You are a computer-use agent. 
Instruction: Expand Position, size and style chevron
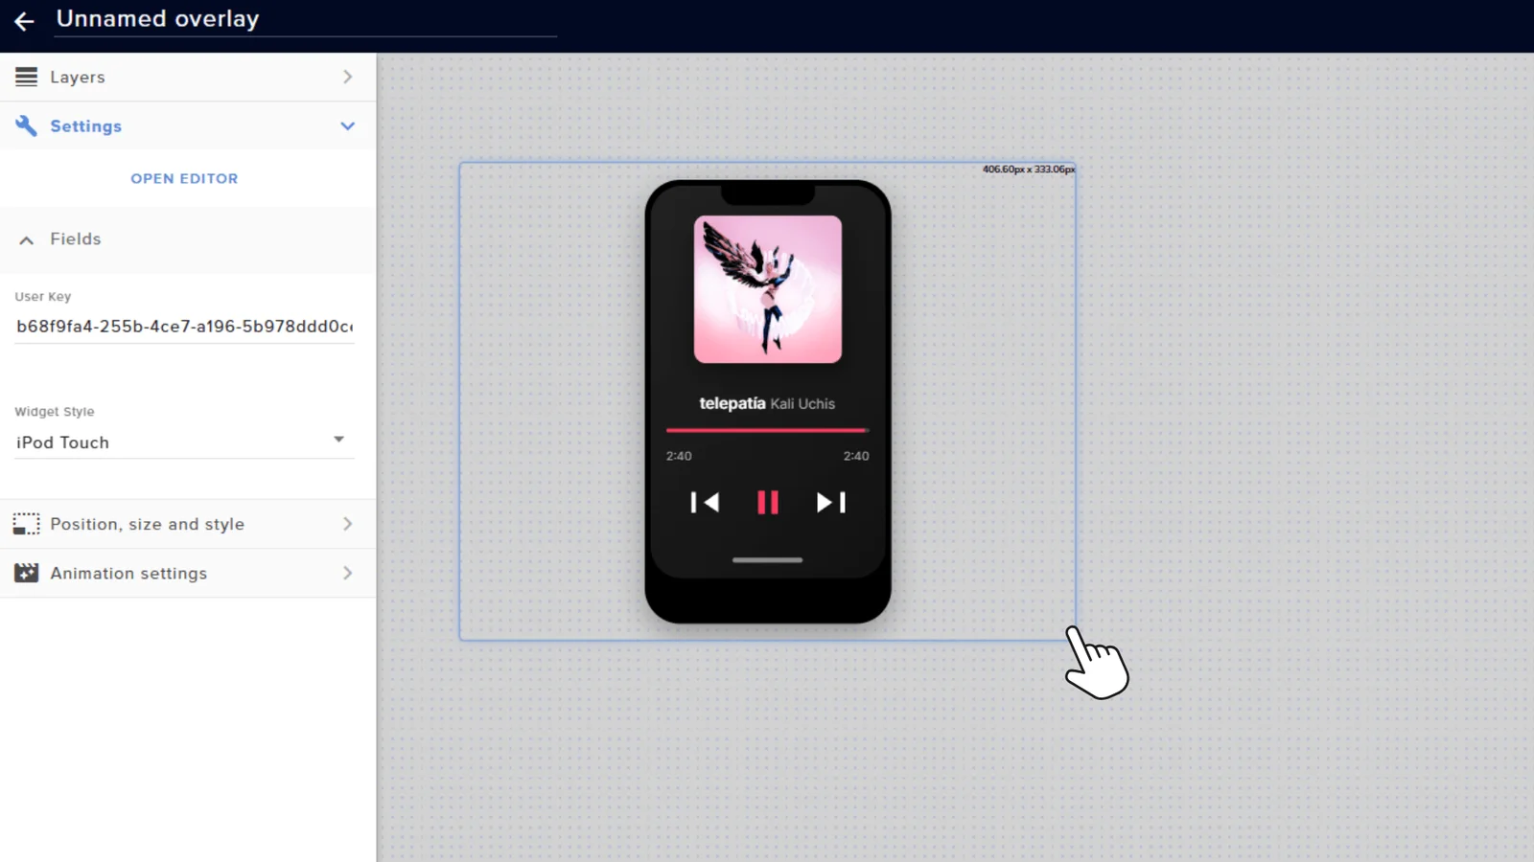(x=347, y=524)
